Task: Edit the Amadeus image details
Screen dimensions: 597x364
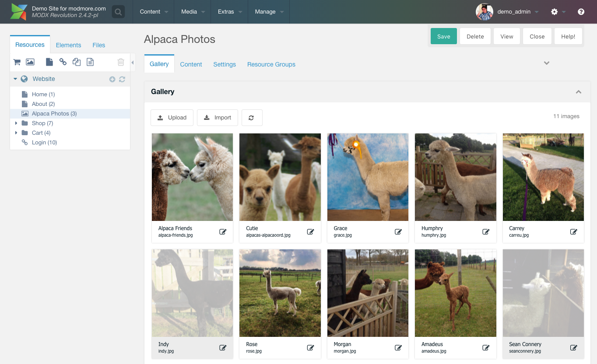Action: tap(486, 348)
